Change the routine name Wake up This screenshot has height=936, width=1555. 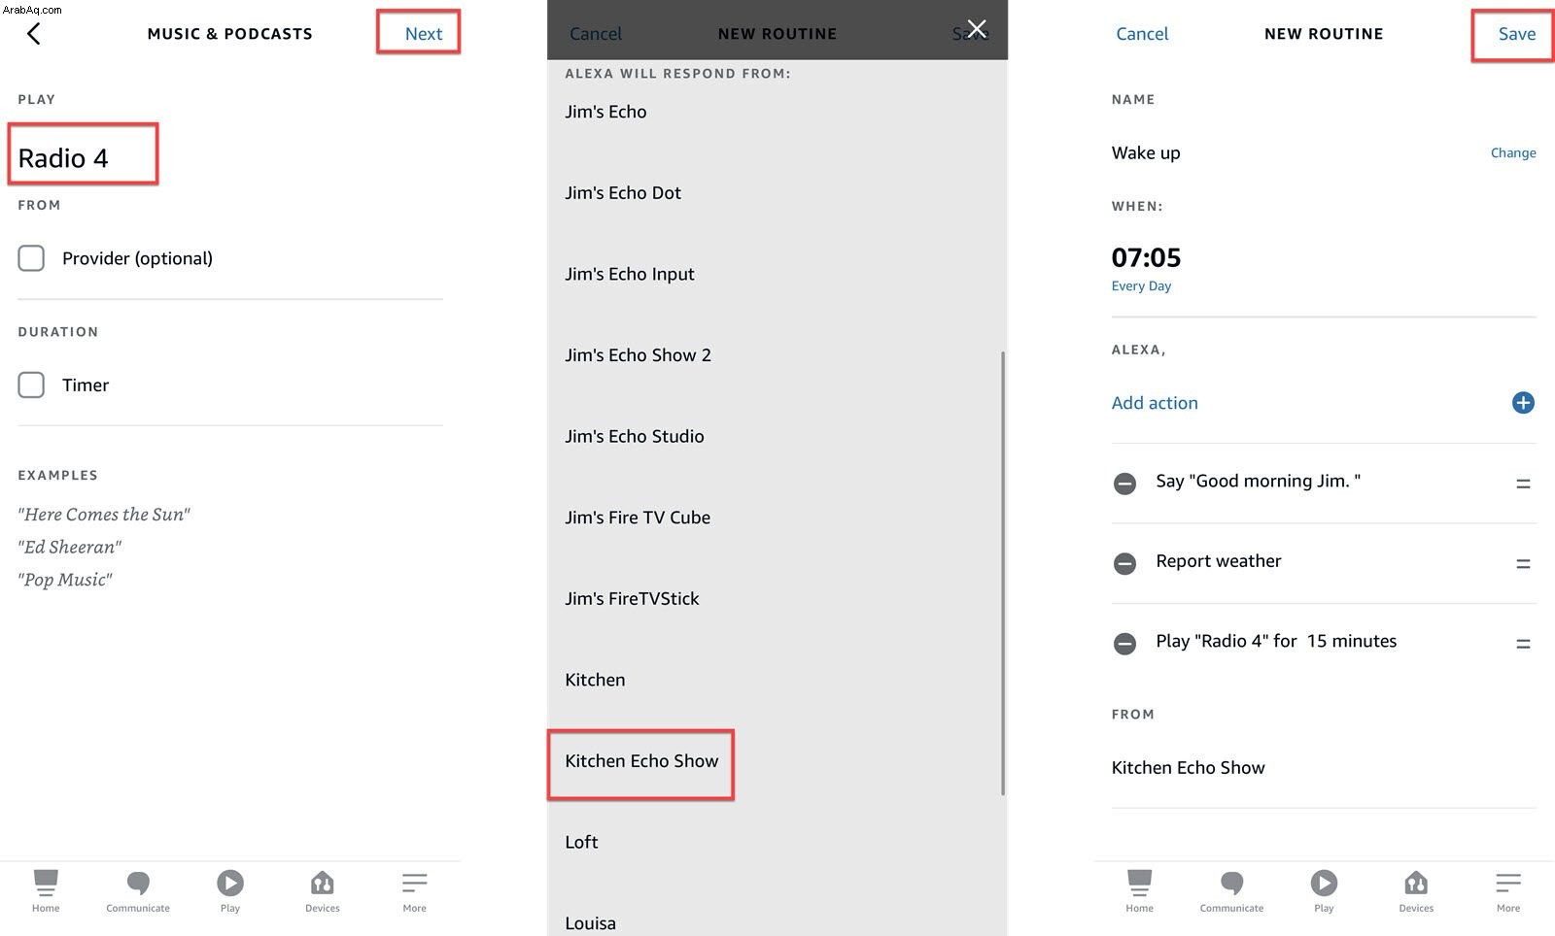pyautogui.click(x=1513, y=153)
